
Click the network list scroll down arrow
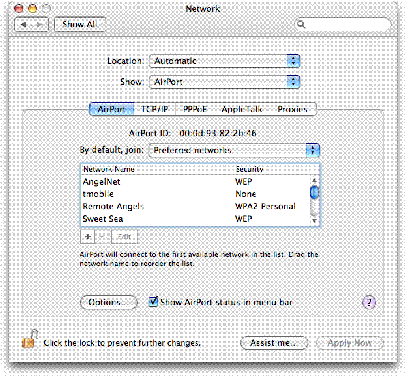[x=314, y=221]
